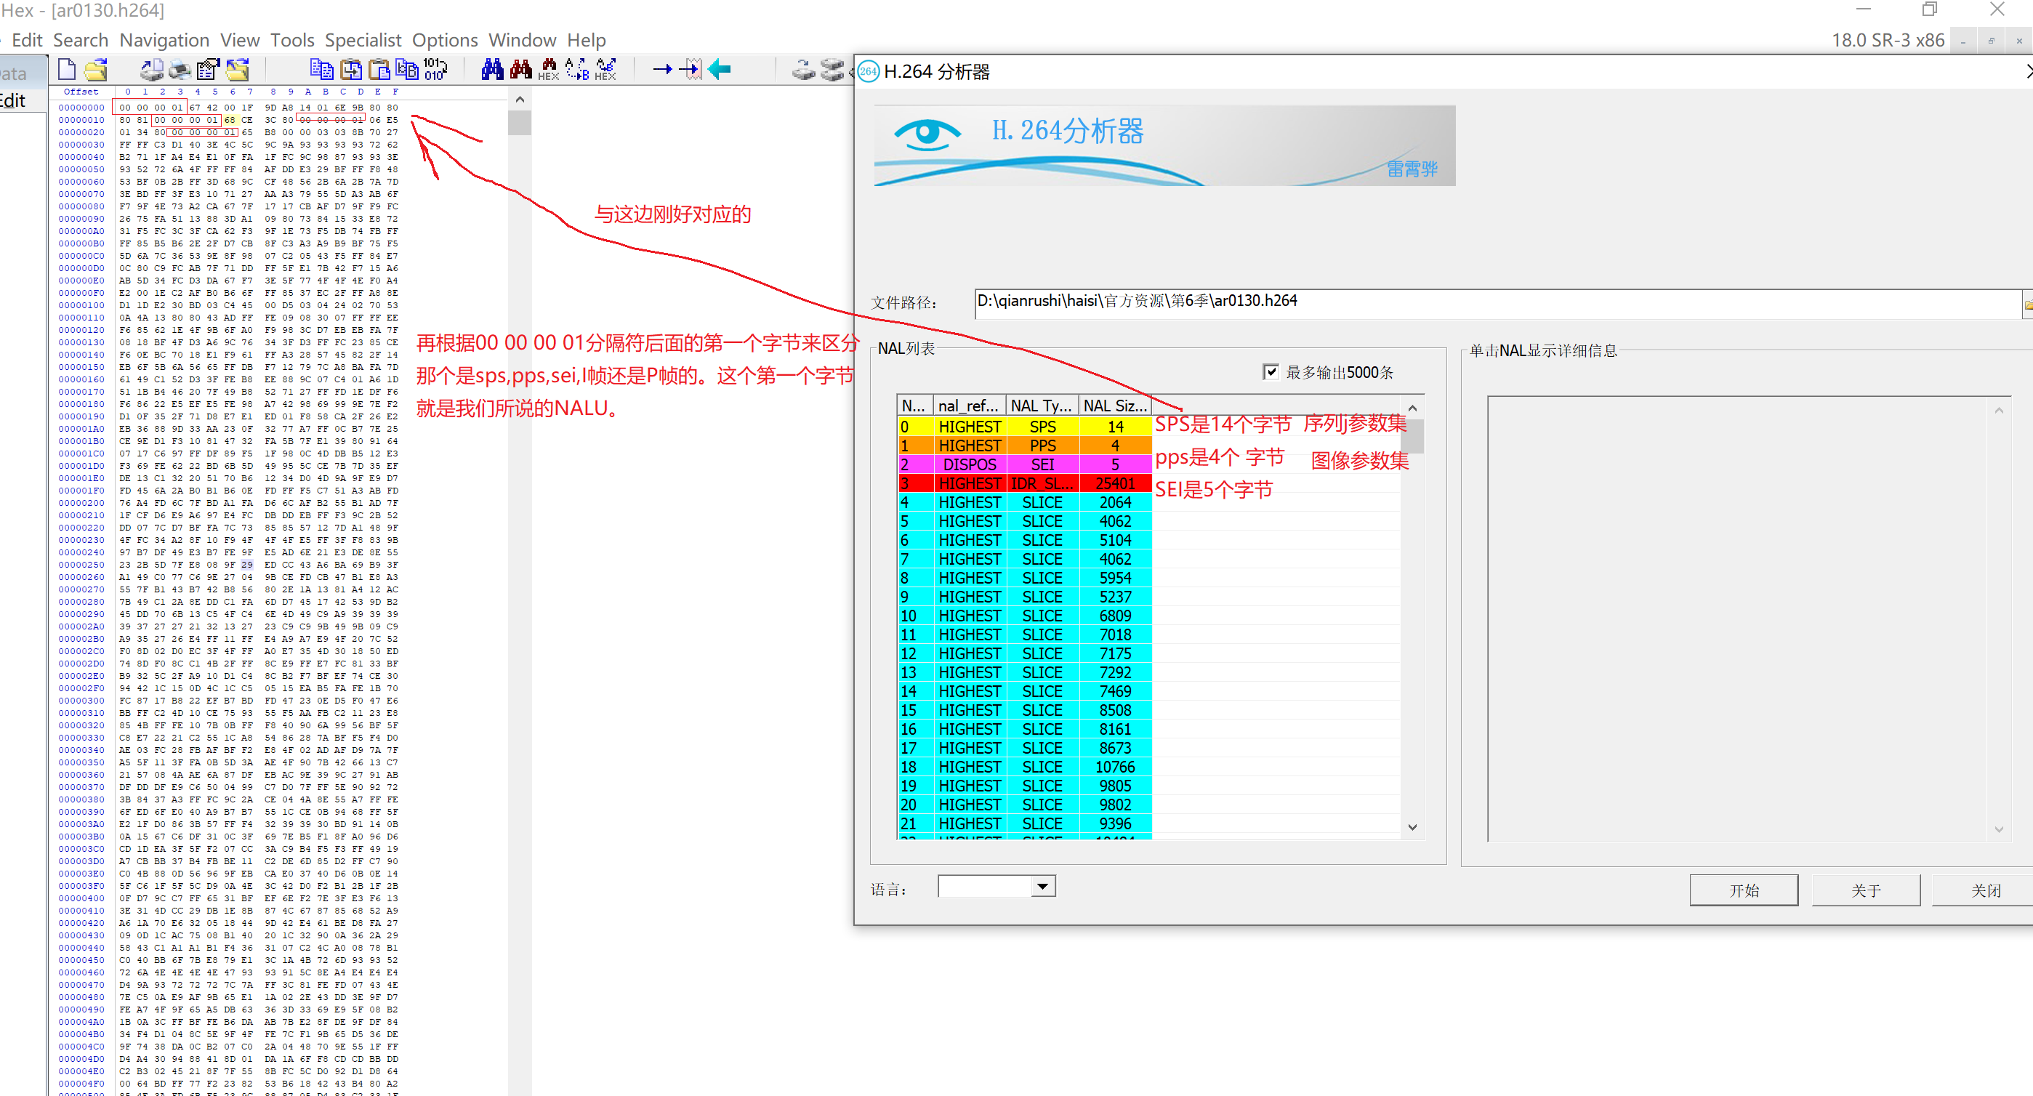The height and width of the screenshot is (1096, 2033).
Task: Select SLICE row with size 7018
Action: [1024, 634]
